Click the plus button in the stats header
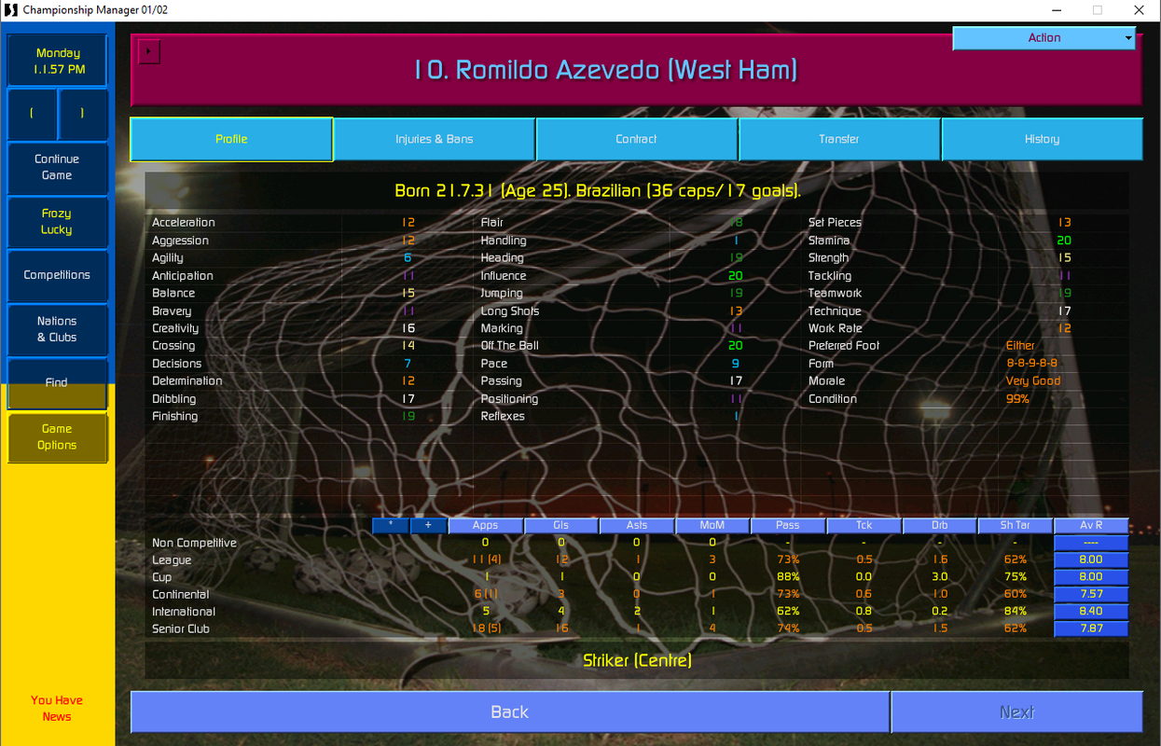The width and height of the screenshot is (1161, 746). point(428,525)
